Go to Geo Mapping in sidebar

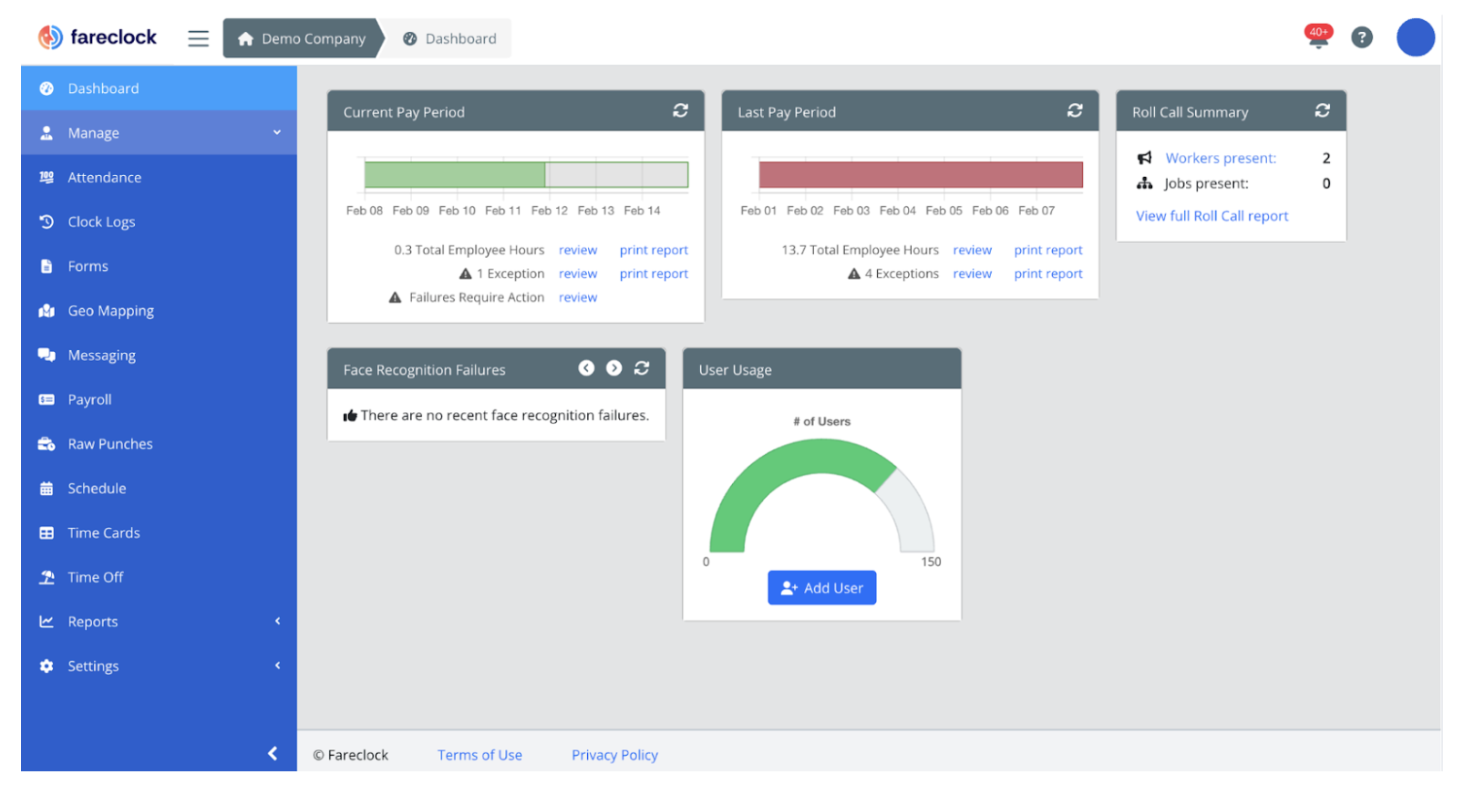[110, 311]
